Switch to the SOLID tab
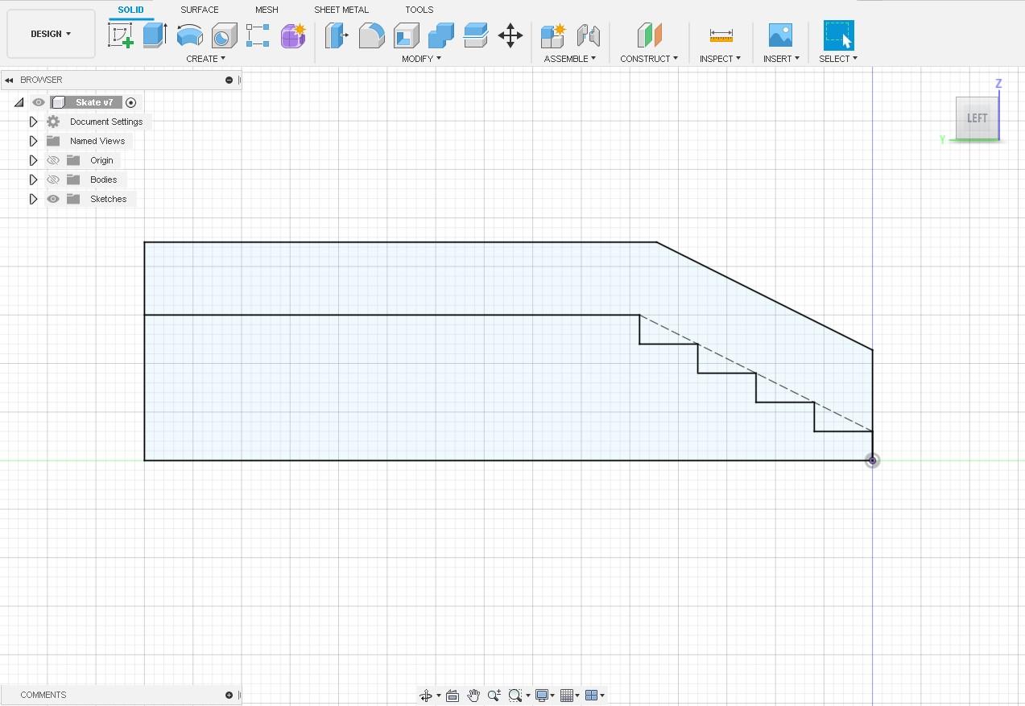Image resolution: width=1025 pixels, height=706 pixels. [130, 10]
